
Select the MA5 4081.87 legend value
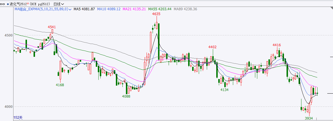84,9
